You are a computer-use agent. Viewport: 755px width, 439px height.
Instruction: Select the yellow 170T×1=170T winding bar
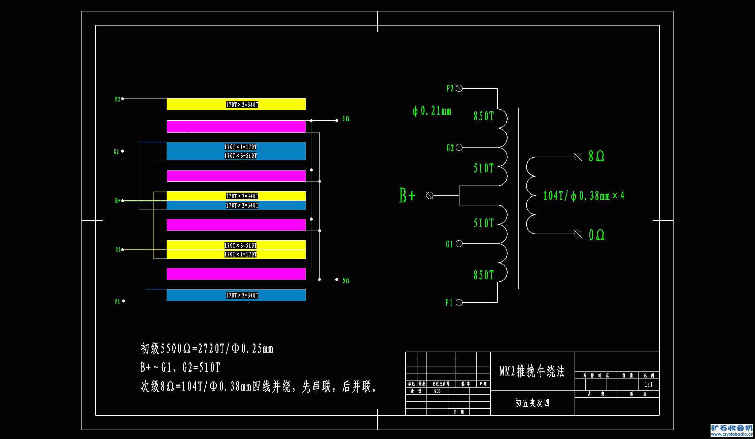pos(236,254)
